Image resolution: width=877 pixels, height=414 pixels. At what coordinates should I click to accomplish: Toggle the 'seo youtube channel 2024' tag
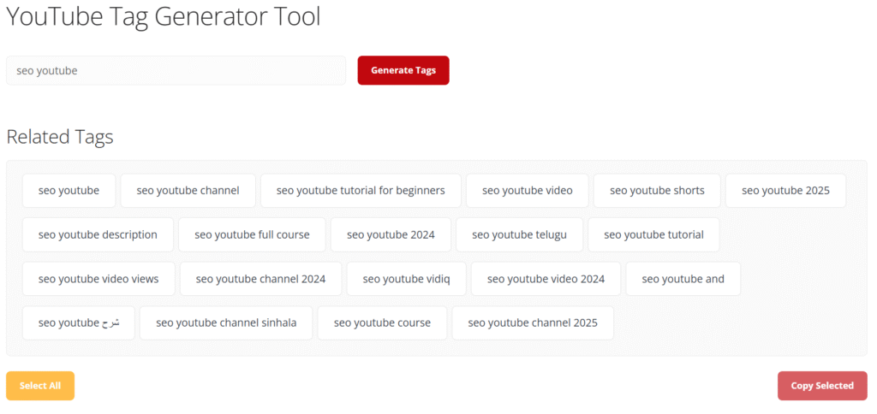click(260, 279)
